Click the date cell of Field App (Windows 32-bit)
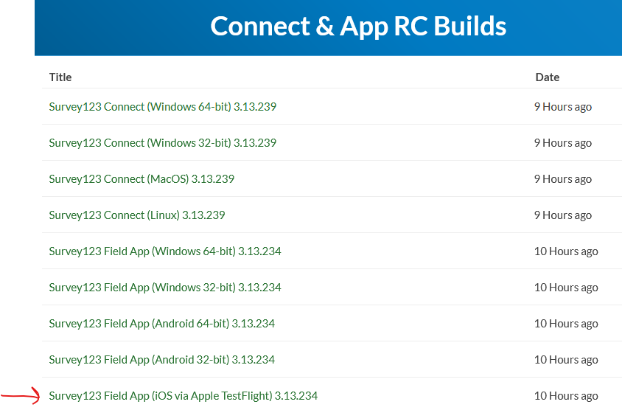The image size is (622, 410). click(566, 288)
